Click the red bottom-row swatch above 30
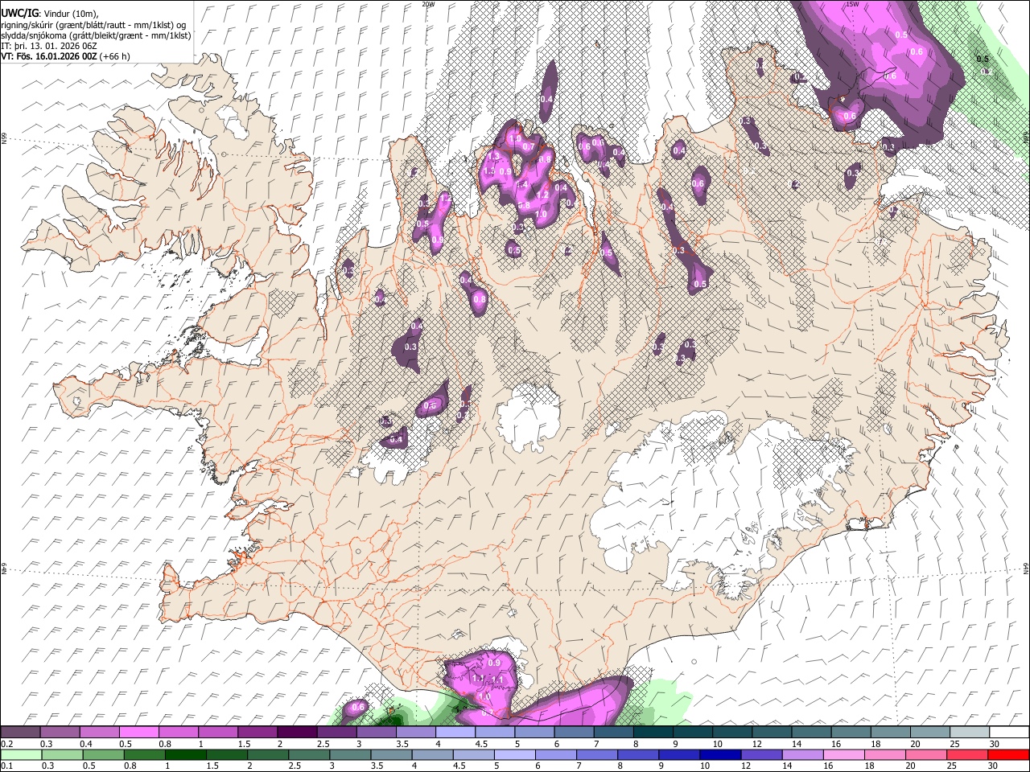This screenshot has height=772, width=1030. click(x=1008, y=754)
